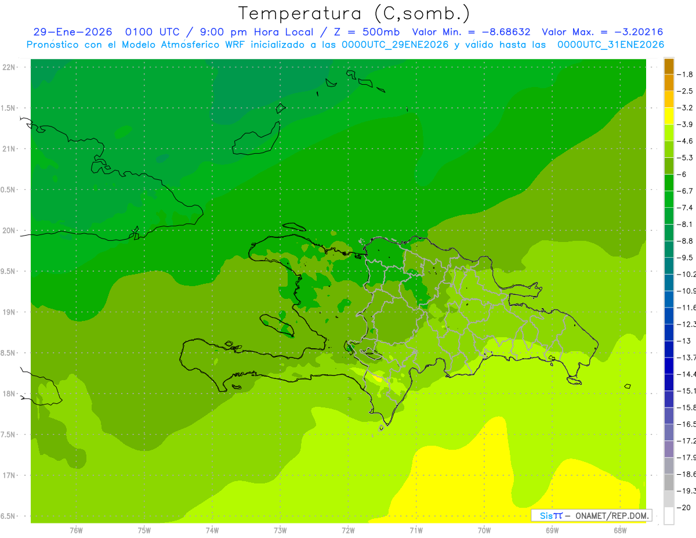This screenshot has height=538, width=696.
Task: Click the "76W" longitude axis label
Action: point(76,530)
